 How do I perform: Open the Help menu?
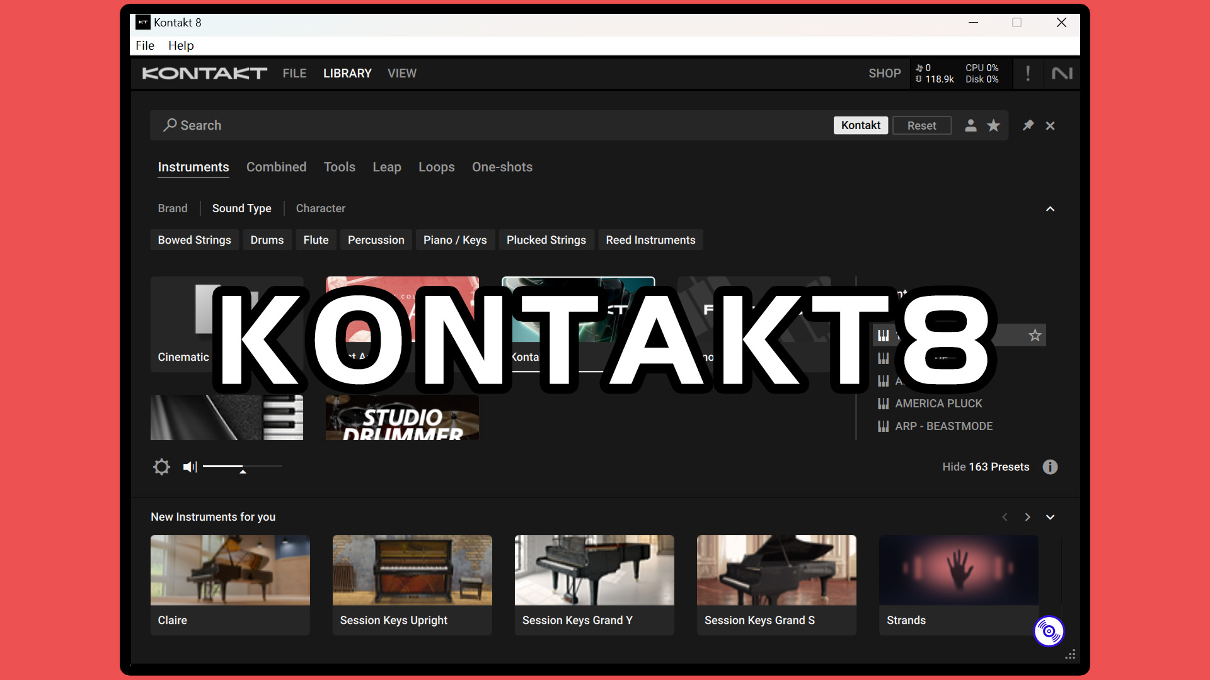181,45
